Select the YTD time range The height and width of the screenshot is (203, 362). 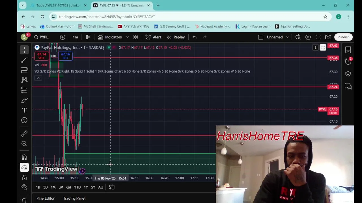[77, 187]
